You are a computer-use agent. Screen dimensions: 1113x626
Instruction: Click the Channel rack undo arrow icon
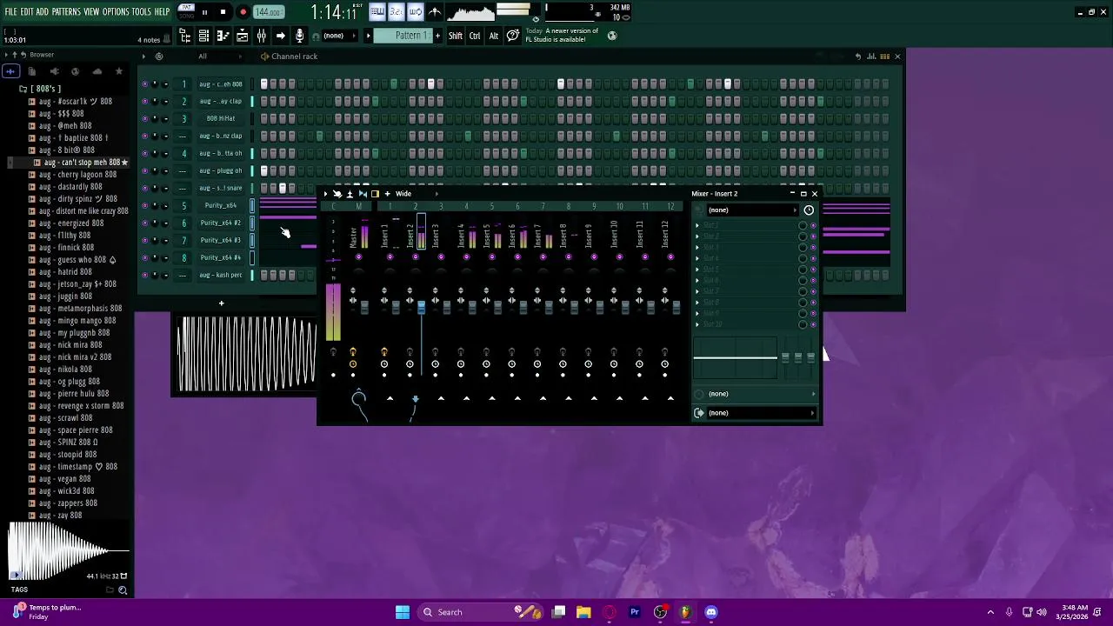(858, 57)
